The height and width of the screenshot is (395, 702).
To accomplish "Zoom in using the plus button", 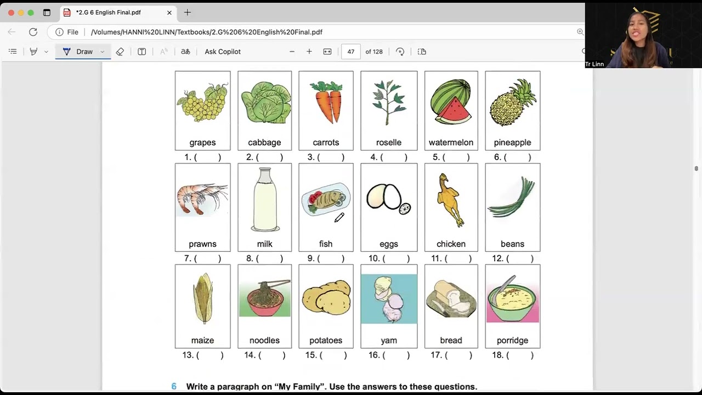I will coord(309,52).
